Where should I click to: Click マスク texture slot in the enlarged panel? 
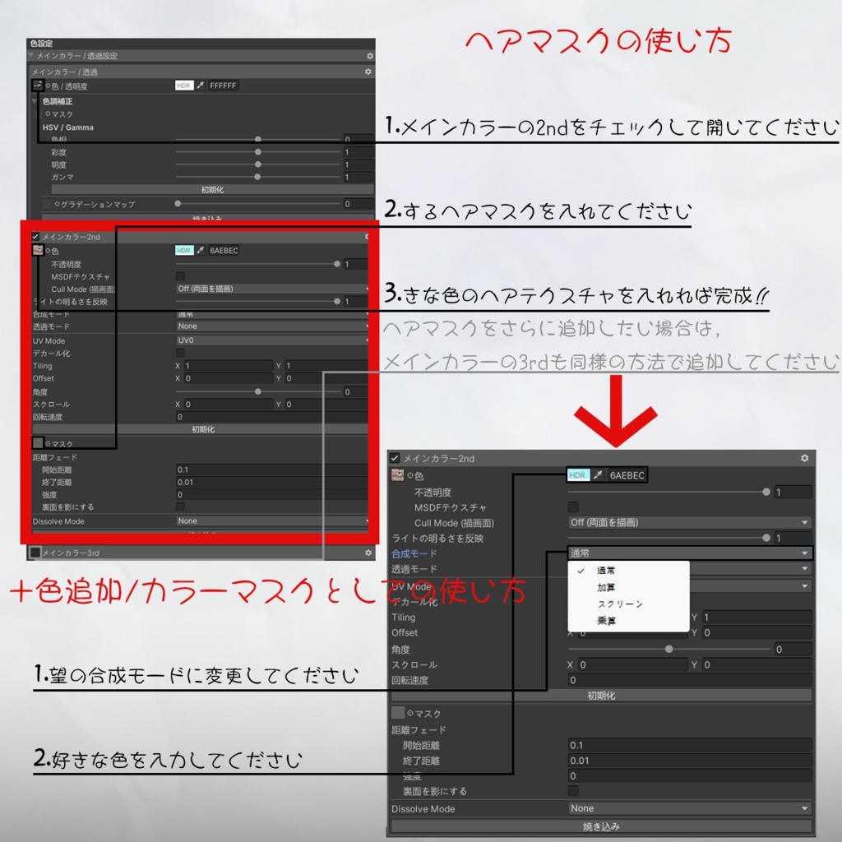coord(398,713)
